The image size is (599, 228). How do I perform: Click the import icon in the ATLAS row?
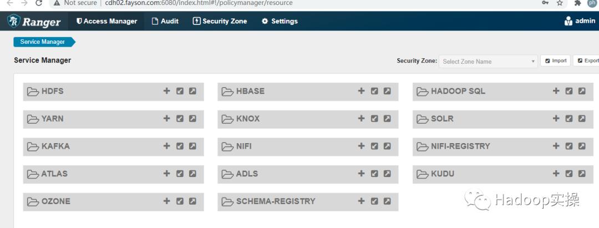point(180,173)
